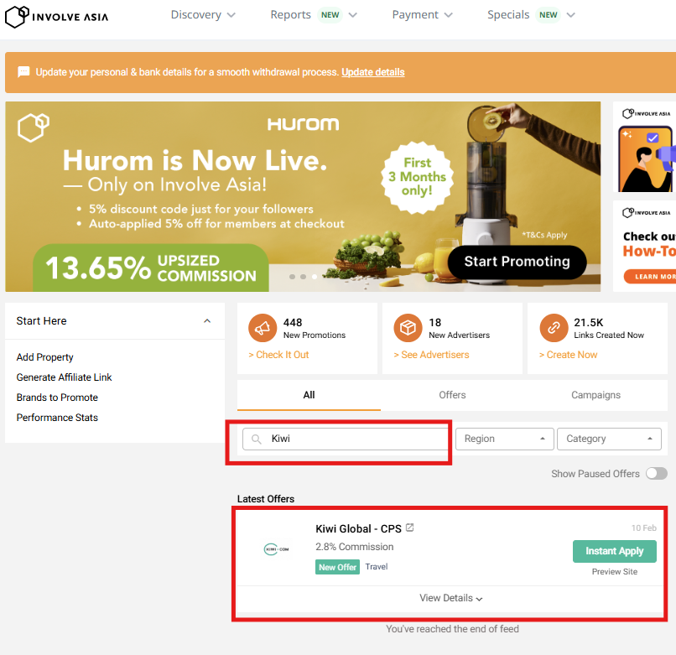The height and width of the screenshot is (655, 676).
Task: Open the Category dropdown
Action: [609, 439]
